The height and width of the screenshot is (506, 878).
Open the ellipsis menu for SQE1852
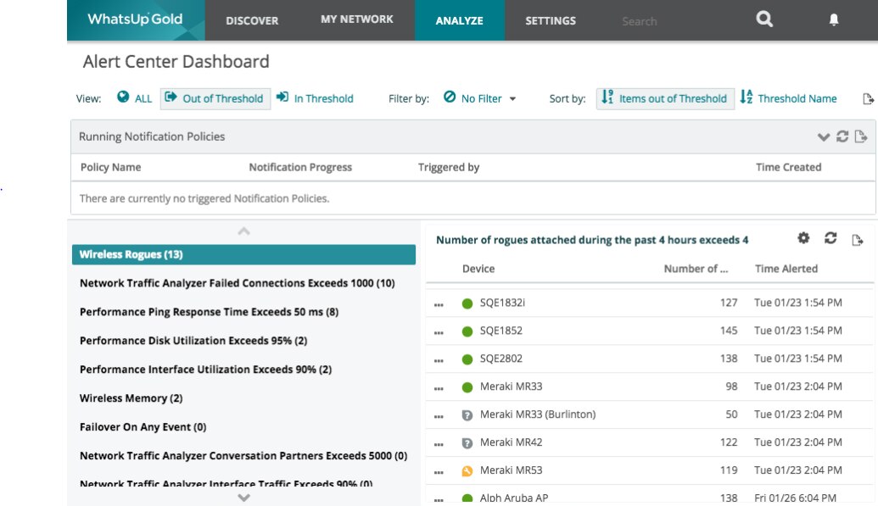tap(439, 332)
